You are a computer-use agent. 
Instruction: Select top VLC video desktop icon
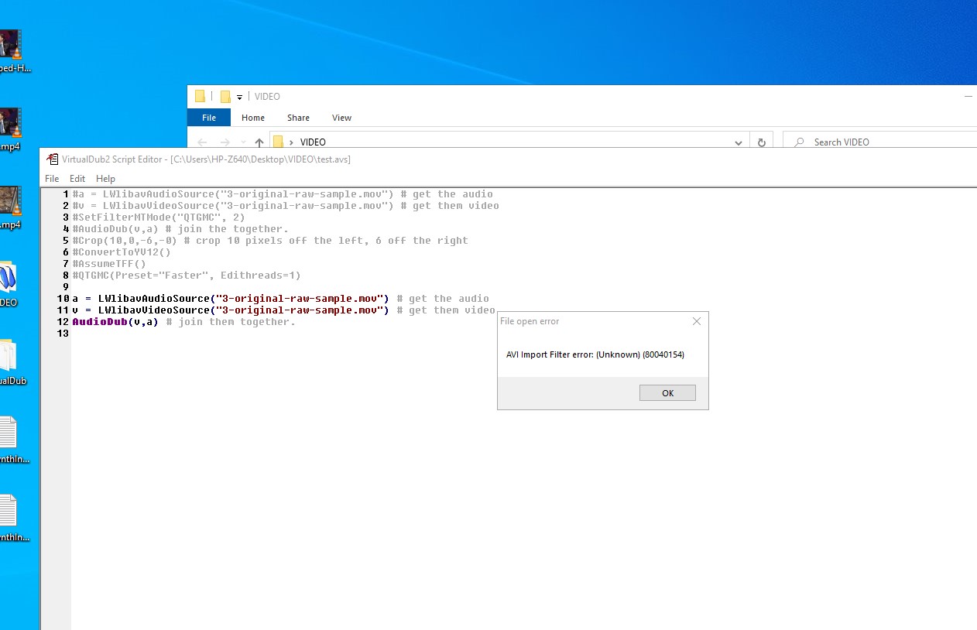tap(10, 44)
